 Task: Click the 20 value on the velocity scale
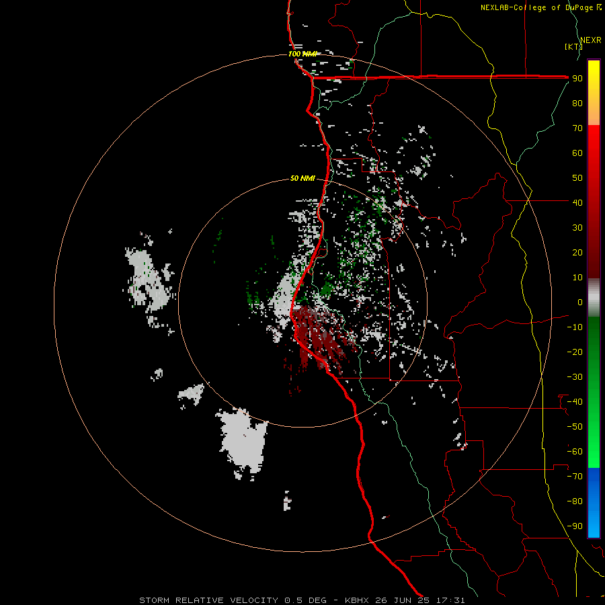pos(577,252)
